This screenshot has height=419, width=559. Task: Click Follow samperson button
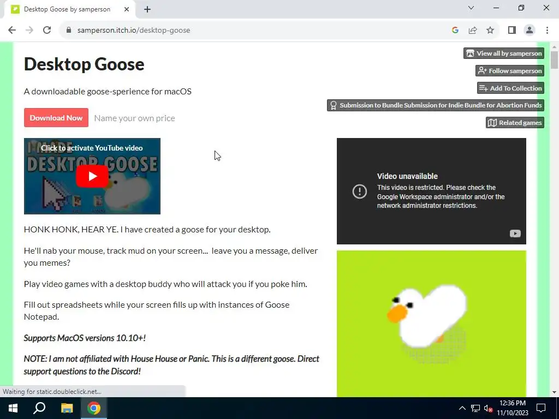(x=509, y=71)
